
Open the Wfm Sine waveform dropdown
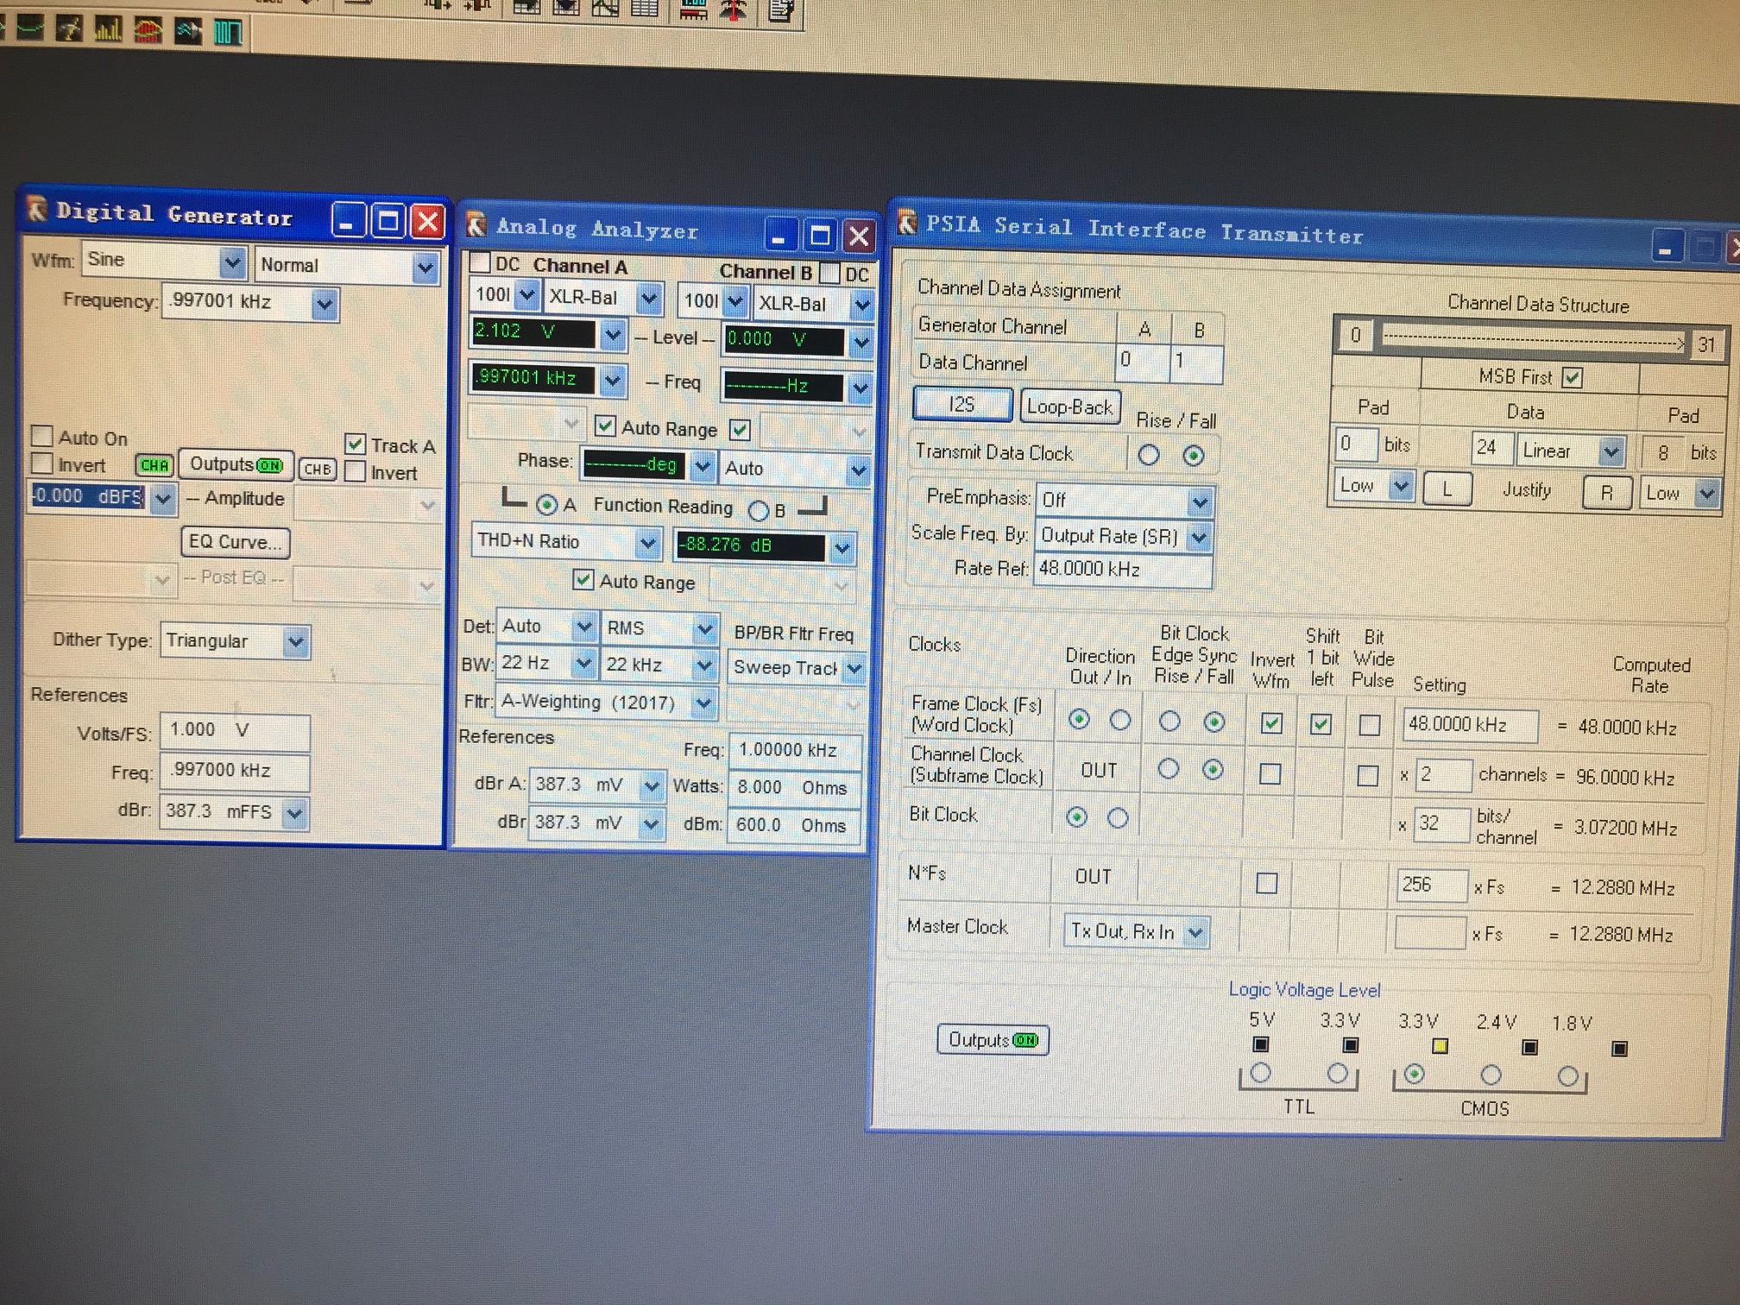(231, 261)
